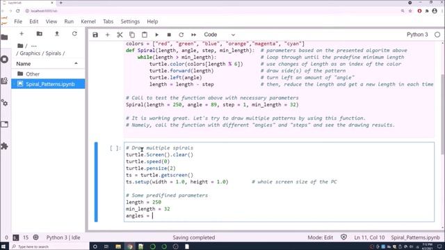Open the Help menu
The height and width of the screenshot is (250, 445).
[152, 22]
